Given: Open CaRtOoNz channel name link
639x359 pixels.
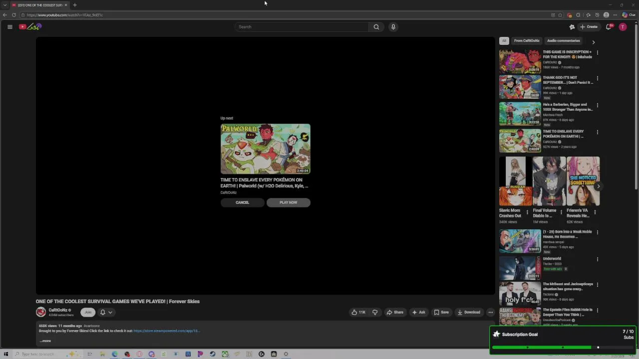Looking at the screenshot, I should pos(58,310).
